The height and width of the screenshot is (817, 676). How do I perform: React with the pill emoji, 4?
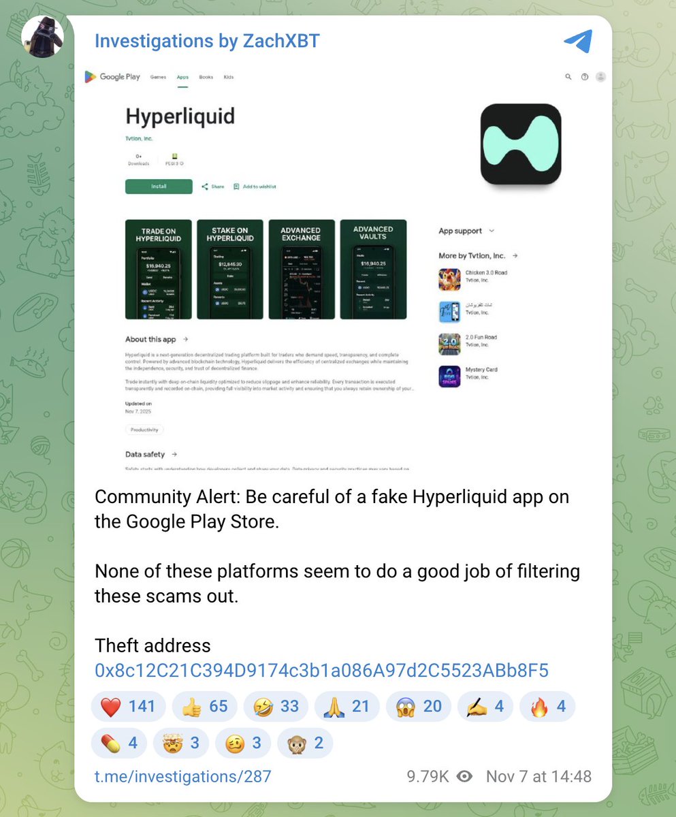[119, 742]
